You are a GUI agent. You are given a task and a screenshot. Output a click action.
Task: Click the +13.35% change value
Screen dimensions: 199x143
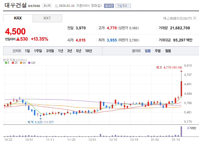tap(40, 39)
